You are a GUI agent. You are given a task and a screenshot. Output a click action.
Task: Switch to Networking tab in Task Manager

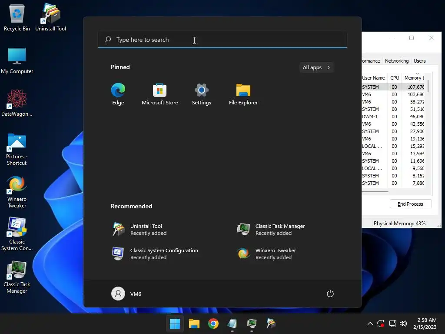(x=396, y=61)
